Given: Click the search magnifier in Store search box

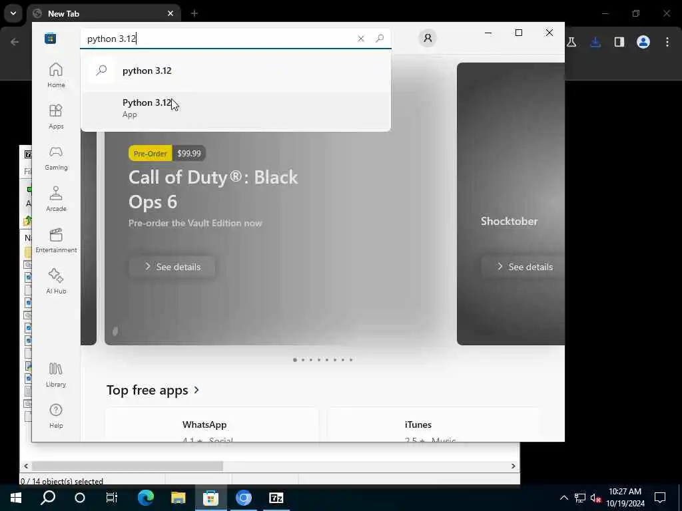Looking at the screenshot, I should (380, 38).
